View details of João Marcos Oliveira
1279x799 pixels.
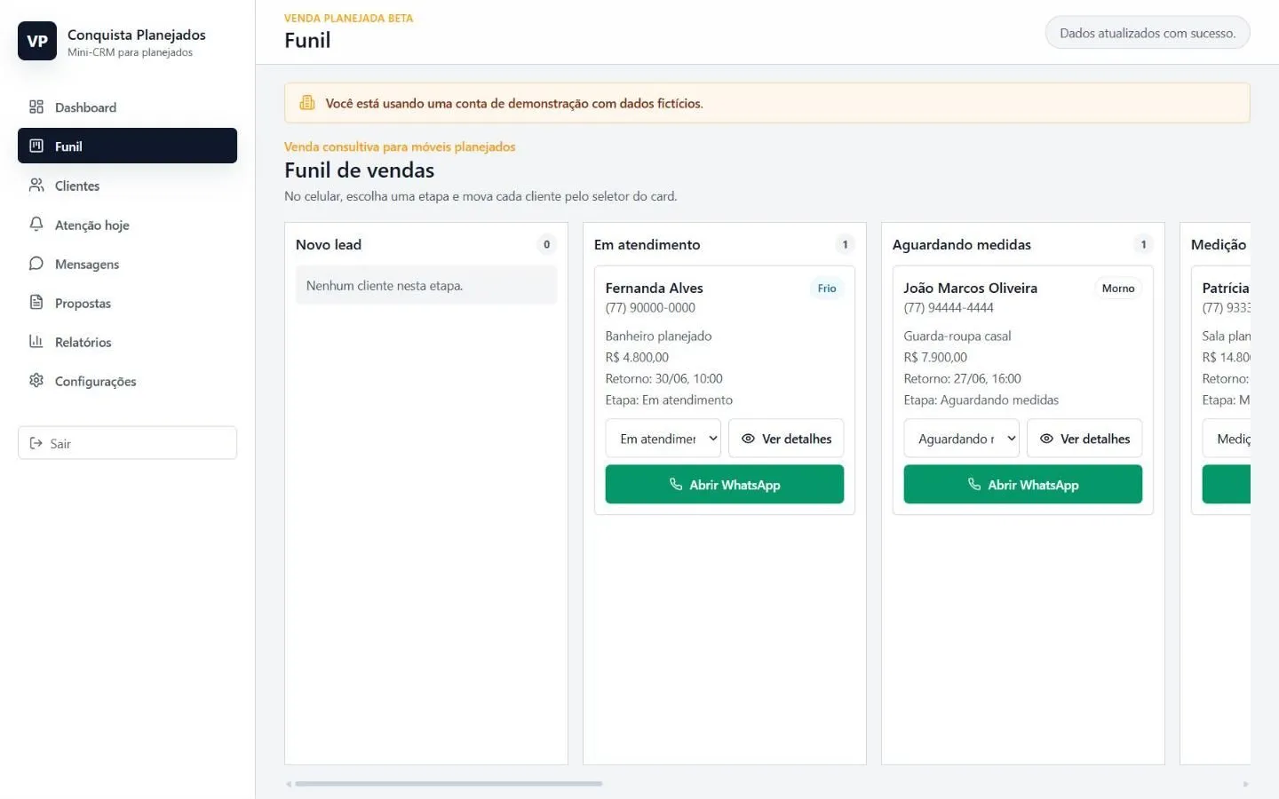tap(1084, 439)
